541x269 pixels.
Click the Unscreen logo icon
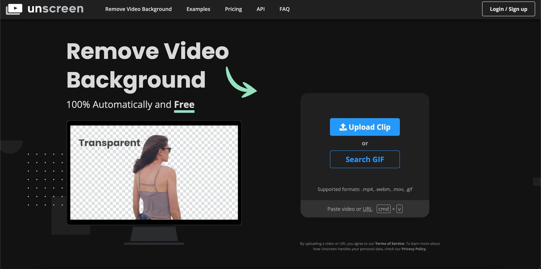[14, 9]
